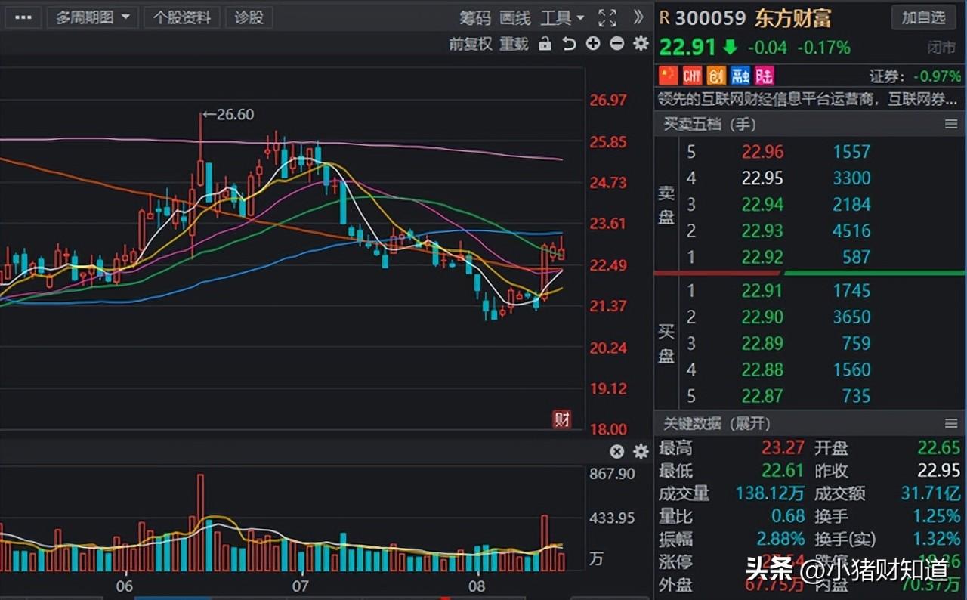Open the 多周期图 dropdown
This screenshot has width=967, height=600.
point(92,17)
